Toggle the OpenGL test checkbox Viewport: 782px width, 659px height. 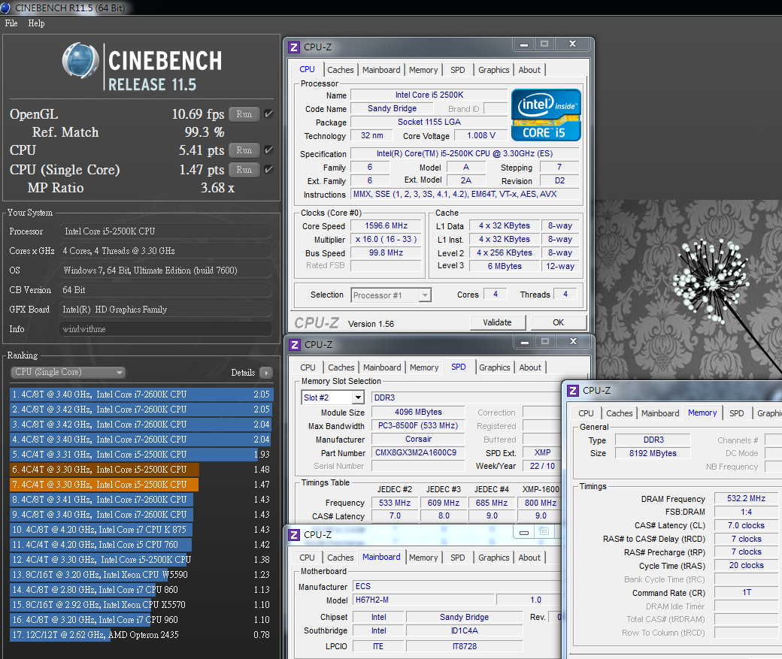tap(269, 114)
